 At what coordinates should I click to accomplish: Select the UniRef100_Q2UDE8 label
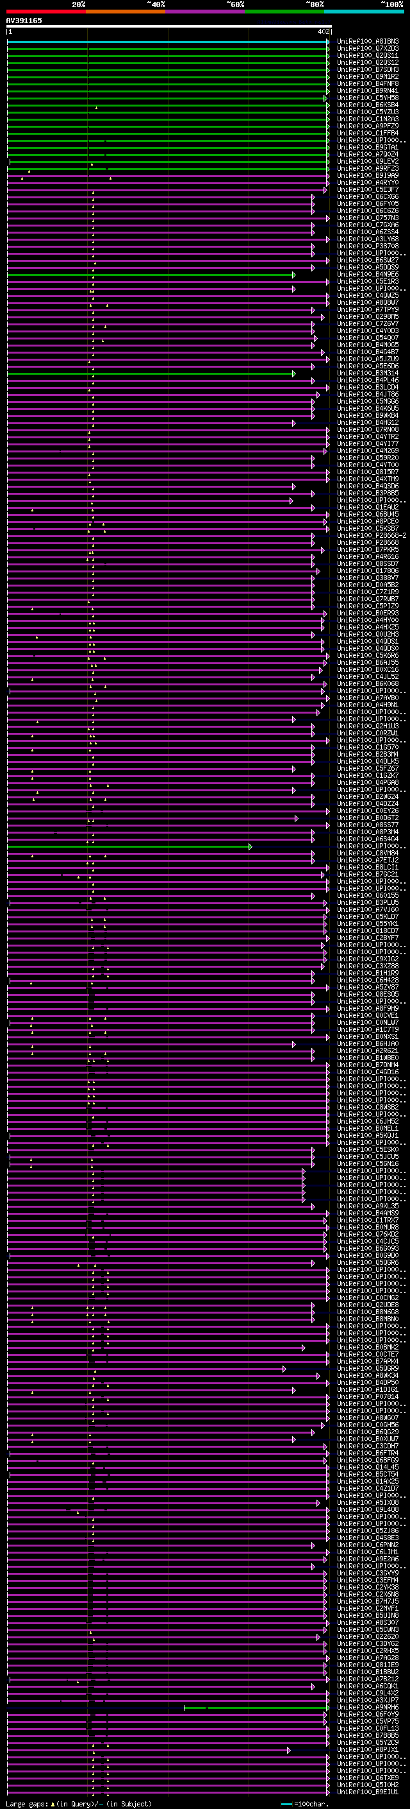point(368,1305)
